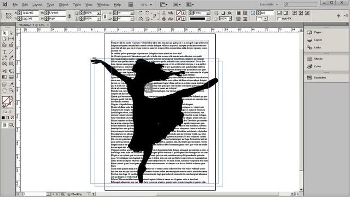Select the Hand tool
350x197 pixels.
[4, 90]
